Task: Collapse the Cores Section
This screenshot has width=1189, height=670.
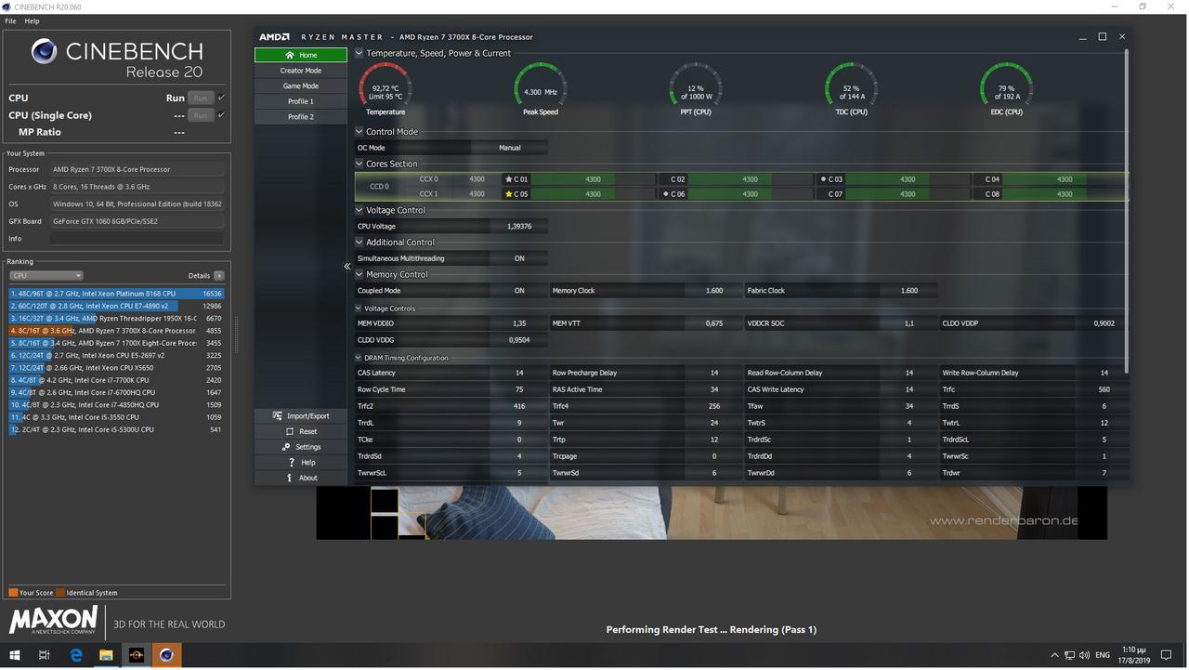Action: coord(359,164)
